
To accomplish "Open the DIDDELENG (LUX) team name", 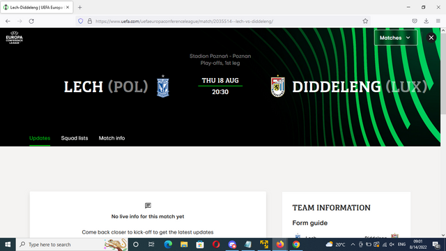I will [x=360, y=86].
